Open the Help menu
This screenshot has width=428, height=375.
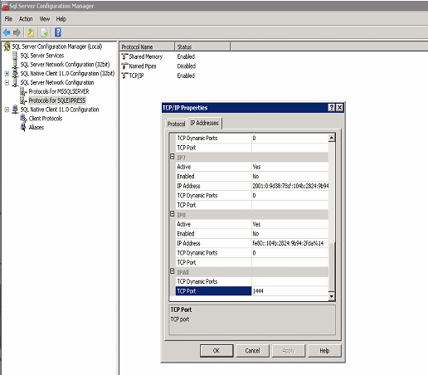coord(61,19)
